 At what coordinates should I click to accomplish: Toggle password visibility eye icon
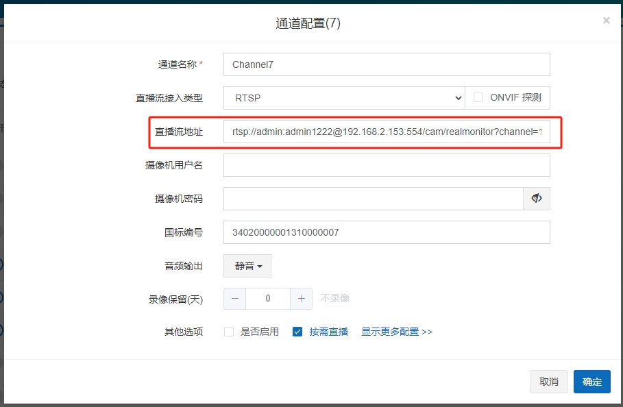coord(537,199)
